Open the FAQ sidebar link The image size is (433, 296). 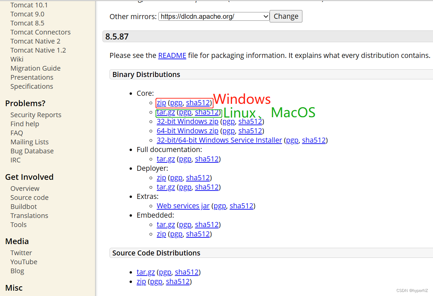point(17,133)
